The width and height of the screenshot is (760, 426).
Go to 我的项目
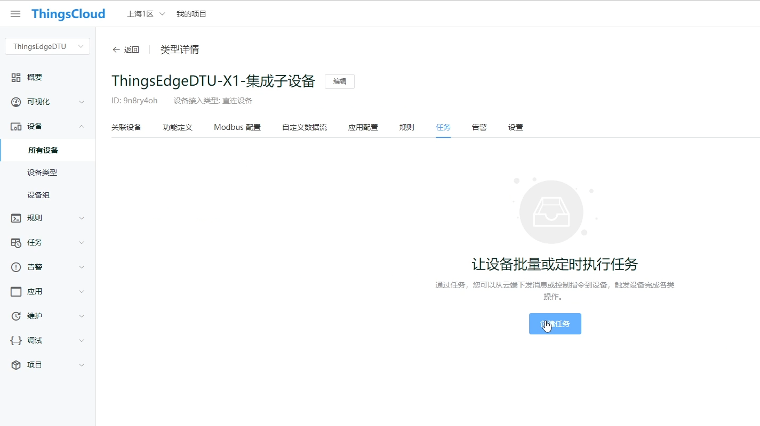(x=191, y=14)
